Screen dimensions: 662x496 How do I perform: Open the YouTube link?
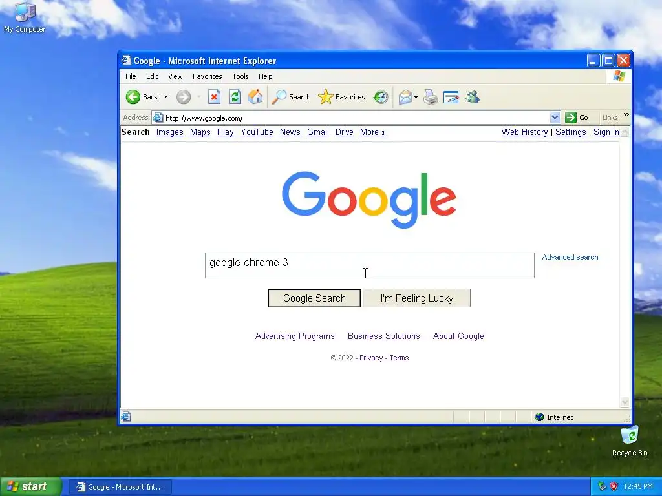(257, 132)
